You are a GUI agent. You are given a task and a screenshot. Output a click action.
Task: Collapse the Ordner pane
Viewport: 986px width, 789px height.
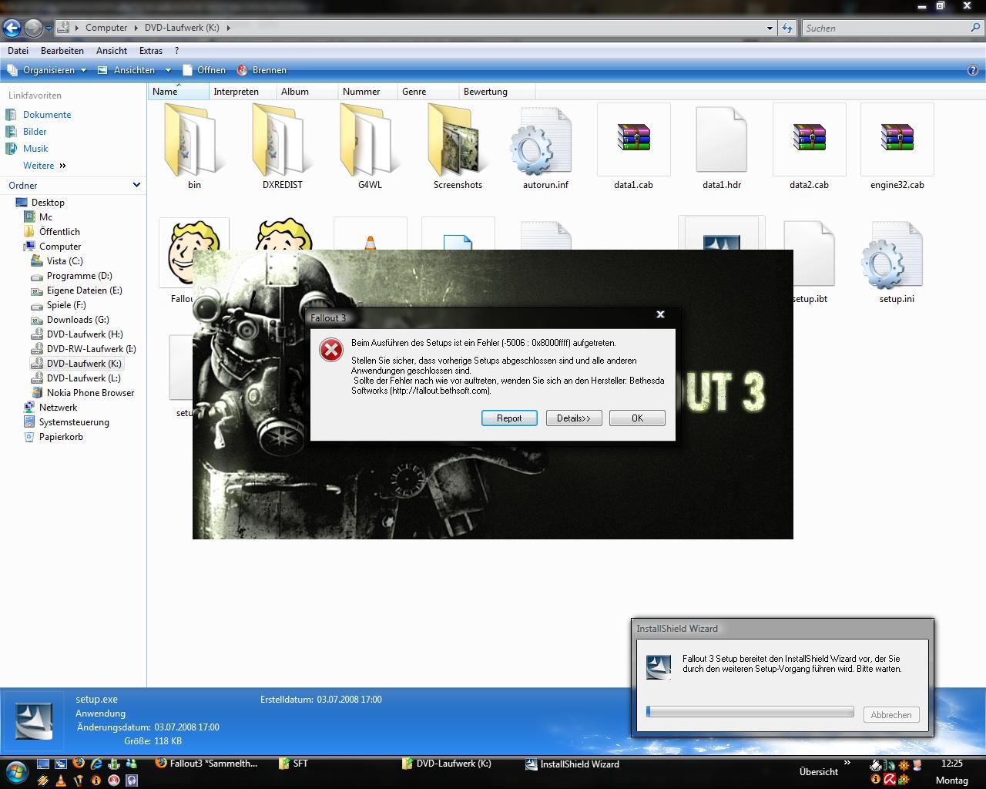[136, 185]
